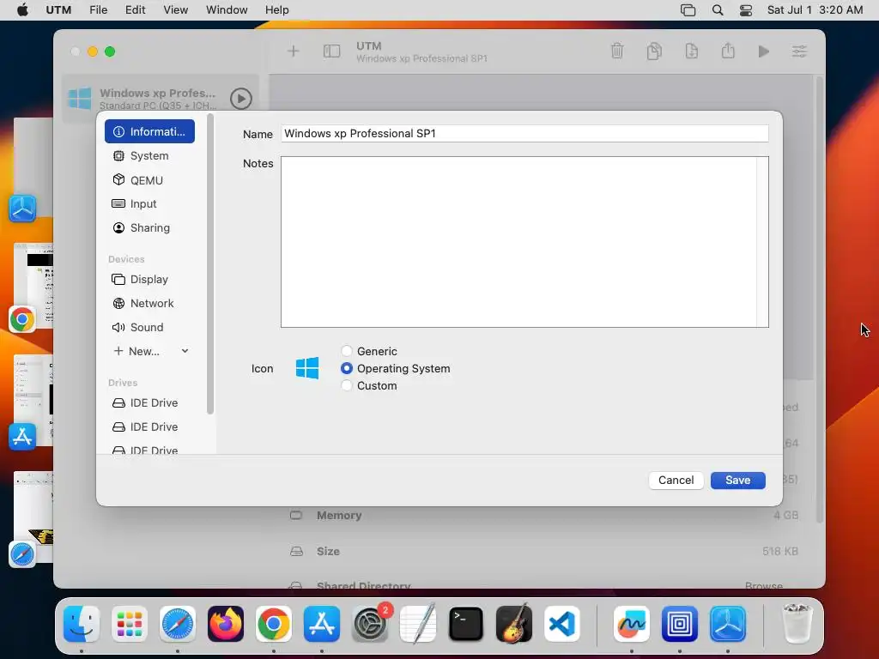The image size is (879, 659).
Task: Open Google Chrome from the Dock
Action: tap(274, 624)
